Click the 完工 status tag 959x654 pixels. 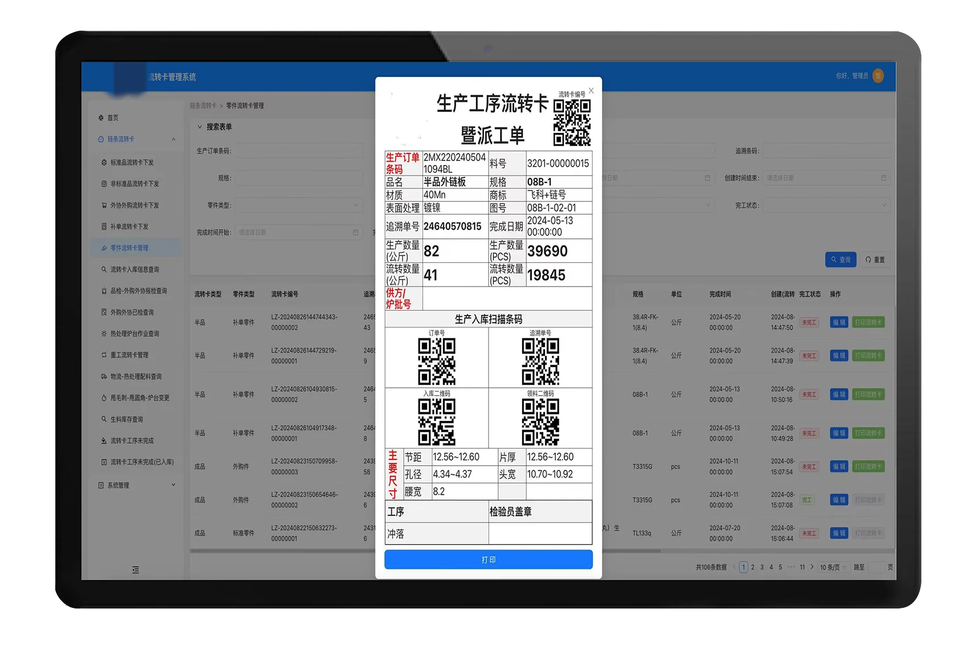[x=807, y=500]
